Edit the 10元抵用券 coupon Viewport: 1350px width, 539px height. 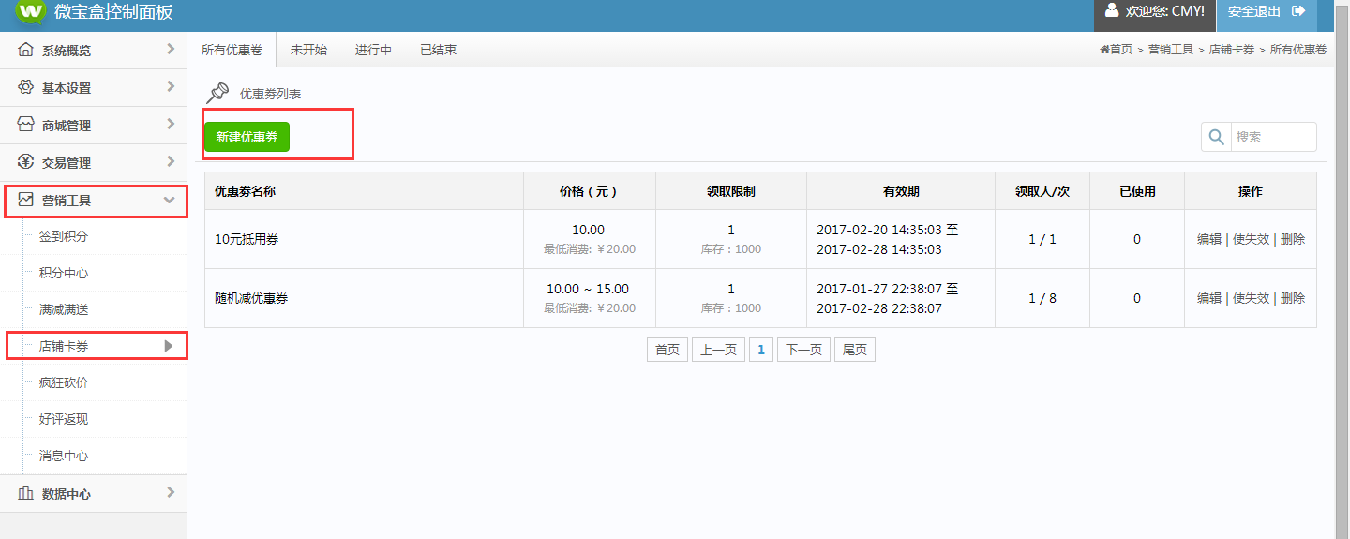[1208, 239]
